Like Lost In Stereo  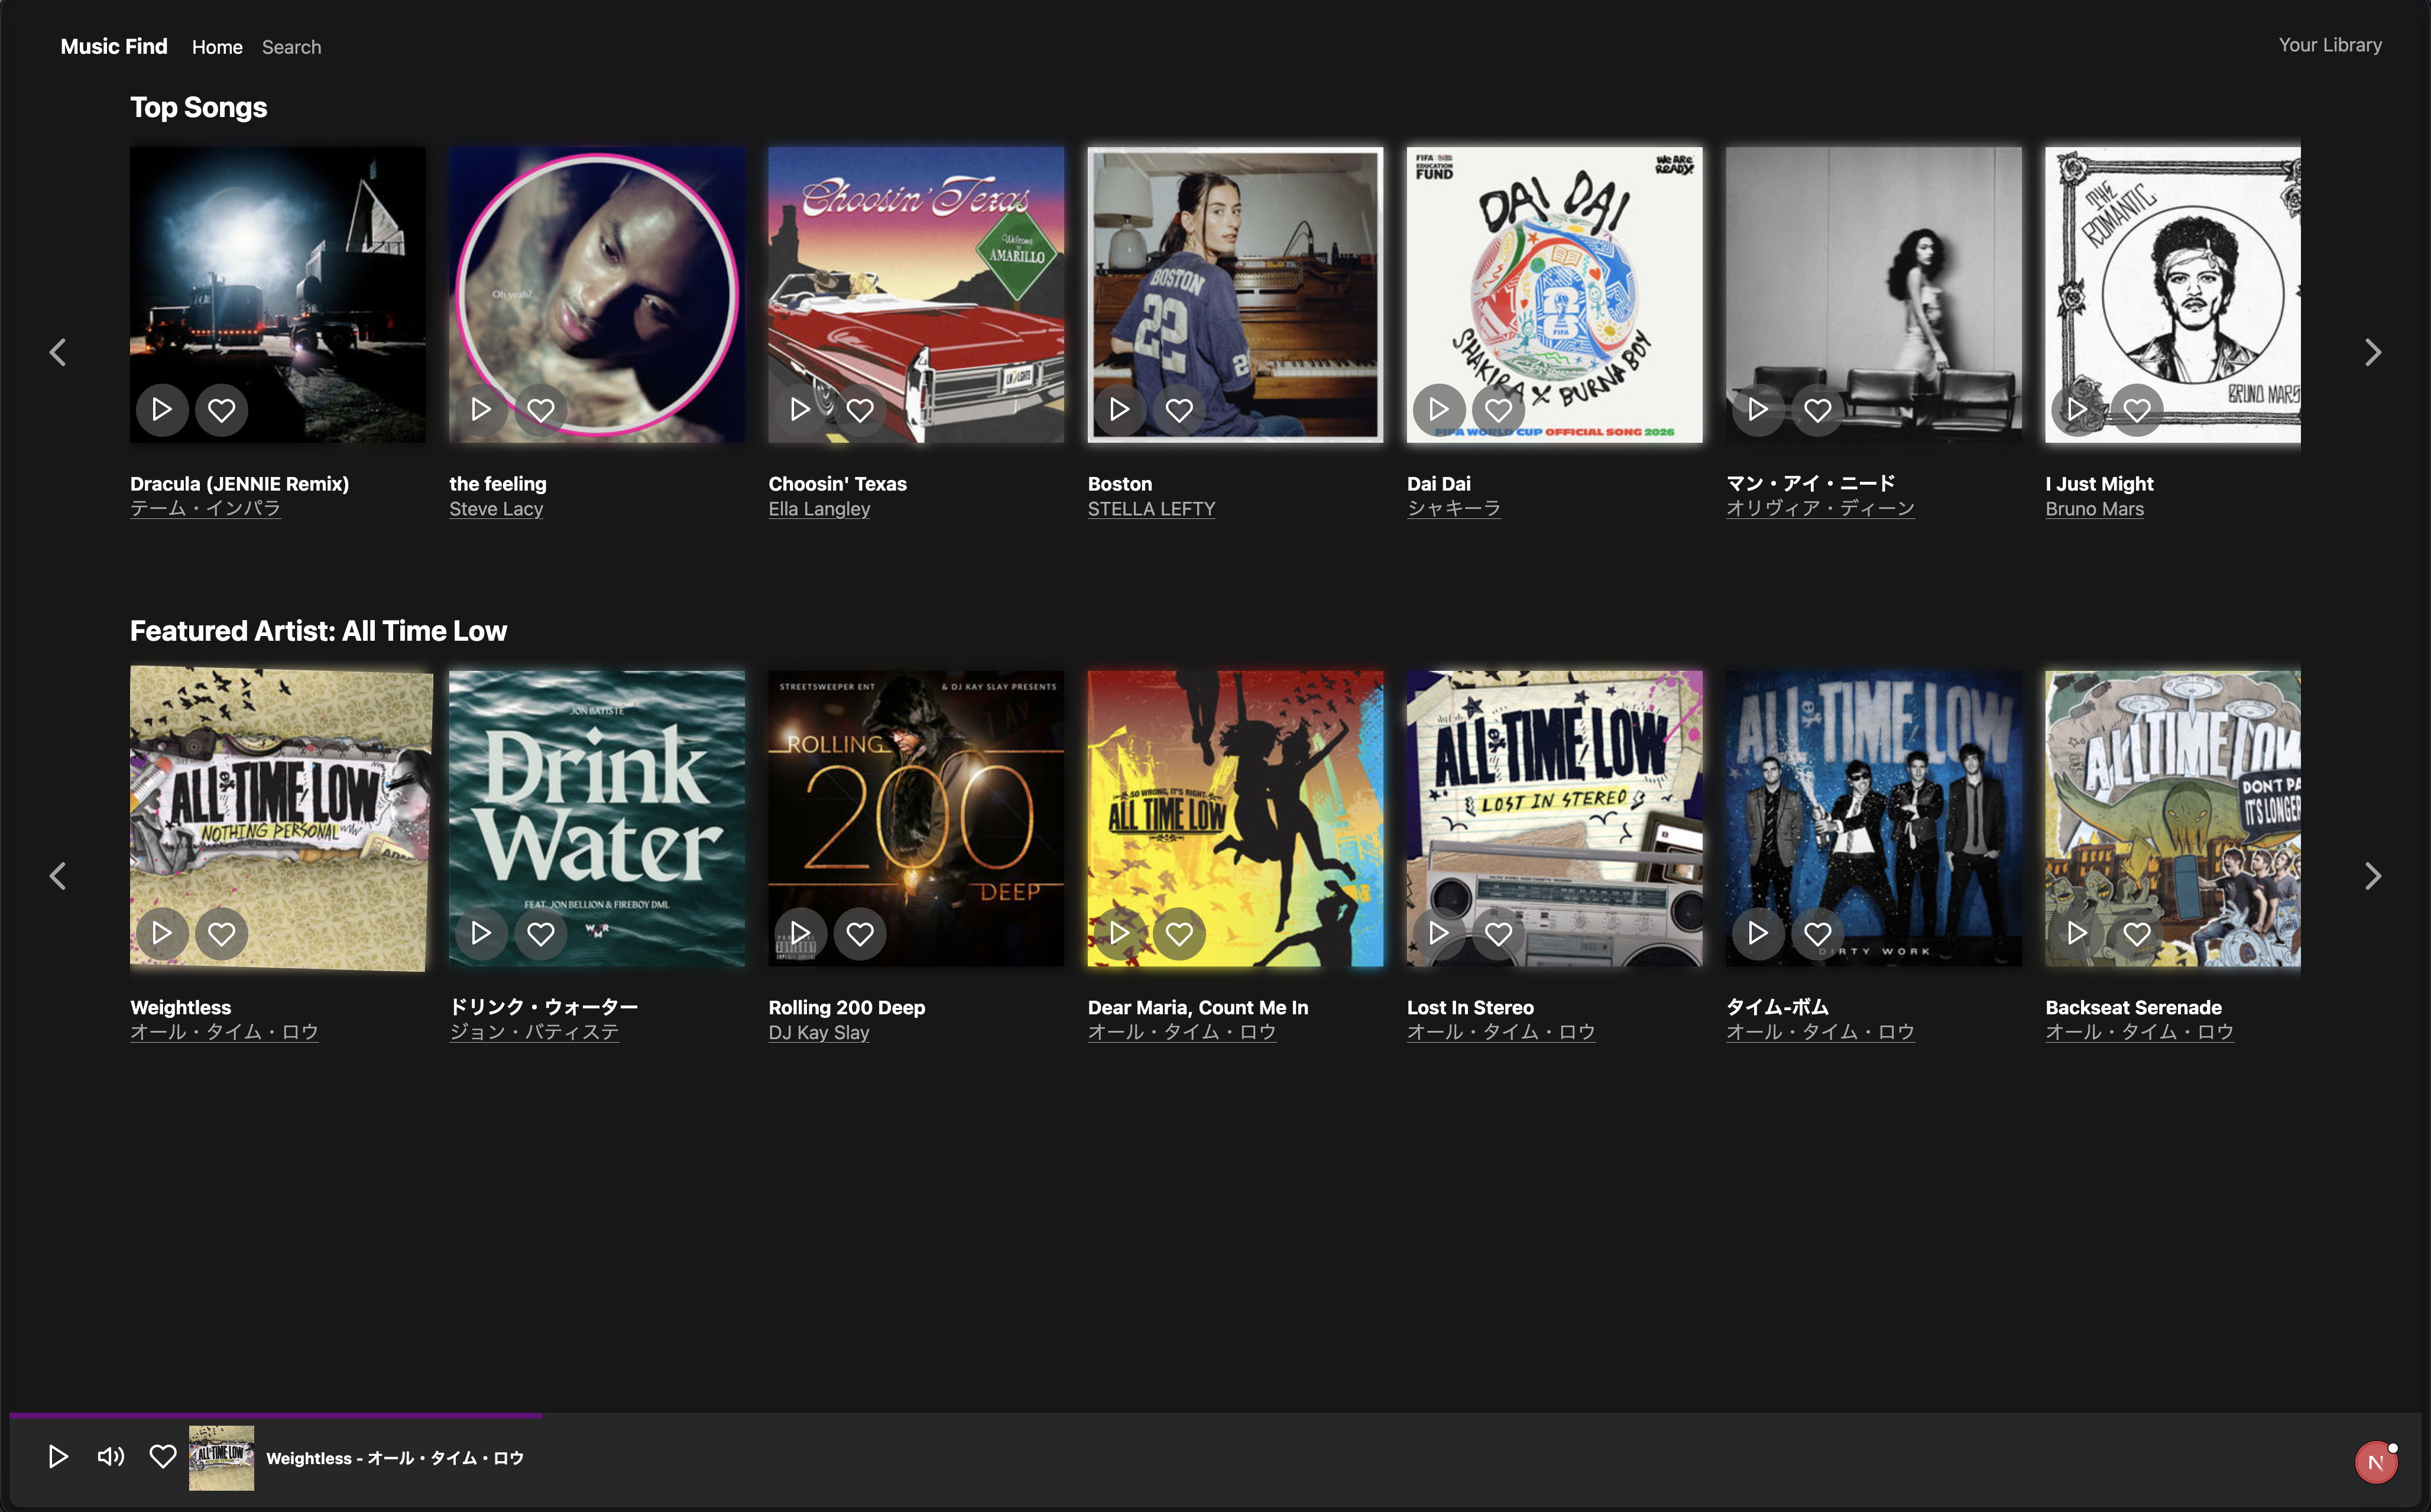click(x=1498, y=934)
